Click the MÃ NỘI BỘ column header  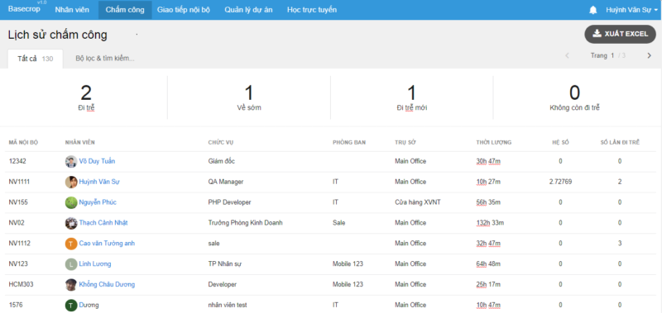(x=24, y=142)
